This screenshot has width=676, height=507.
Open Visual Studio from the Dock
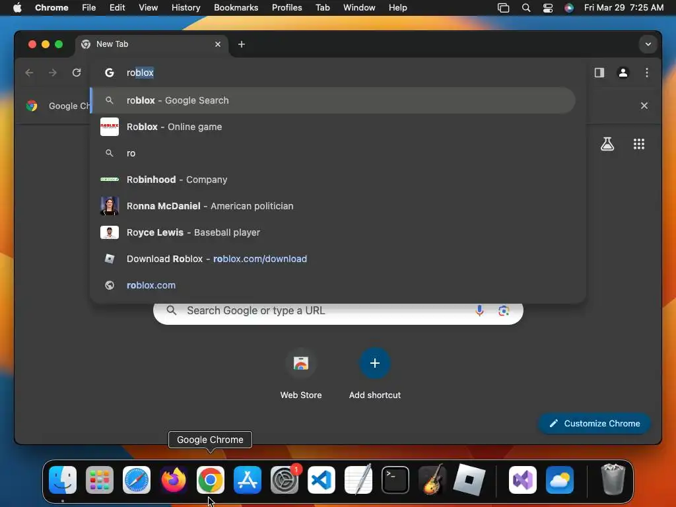coord(523,480)
